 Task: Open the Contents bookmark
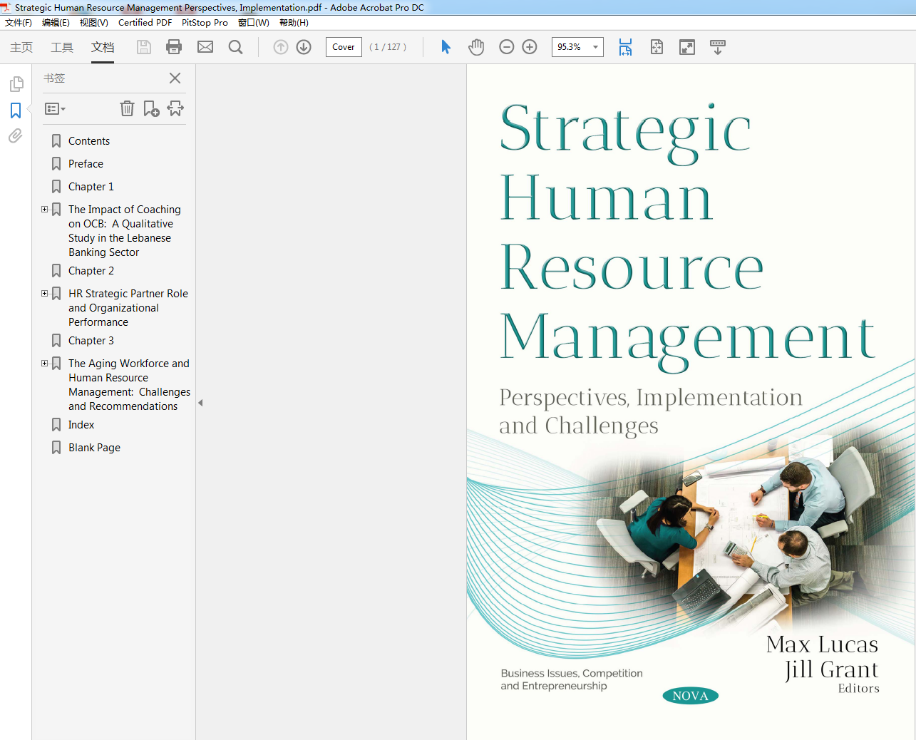pyautogui.click(x=89, y=141)
